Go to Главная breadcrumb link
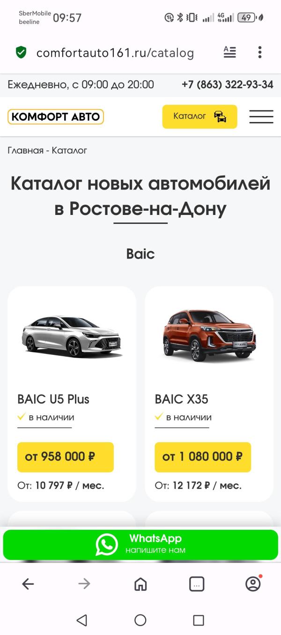 25,151
